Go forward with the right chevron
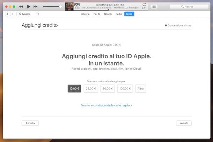The image size is (213, 142). 13,14
